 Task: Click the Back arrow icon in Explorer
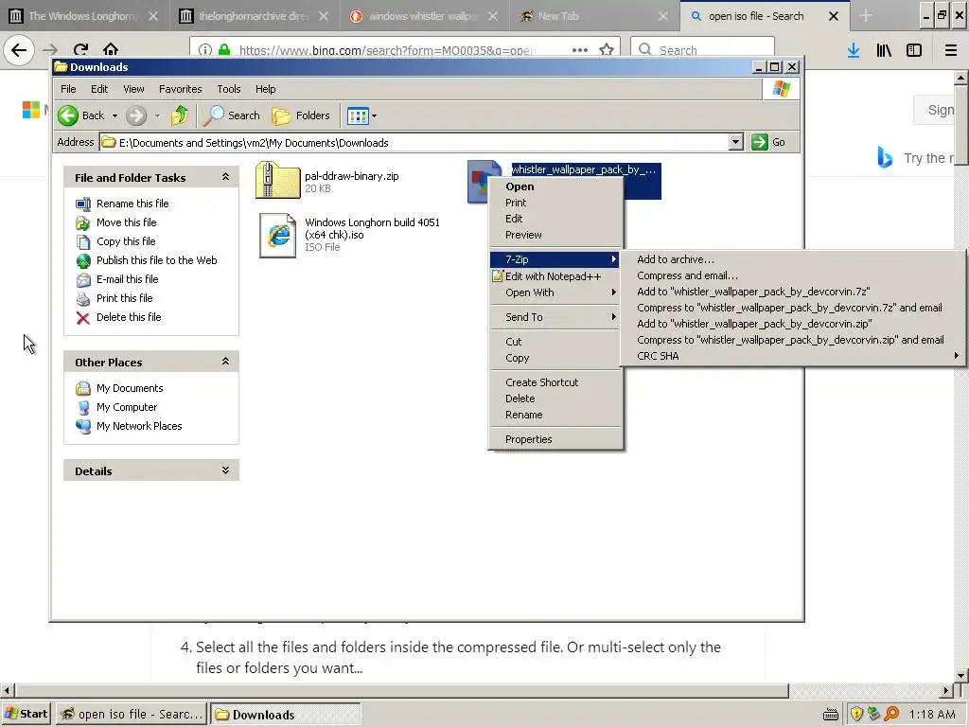pos(68,115)
